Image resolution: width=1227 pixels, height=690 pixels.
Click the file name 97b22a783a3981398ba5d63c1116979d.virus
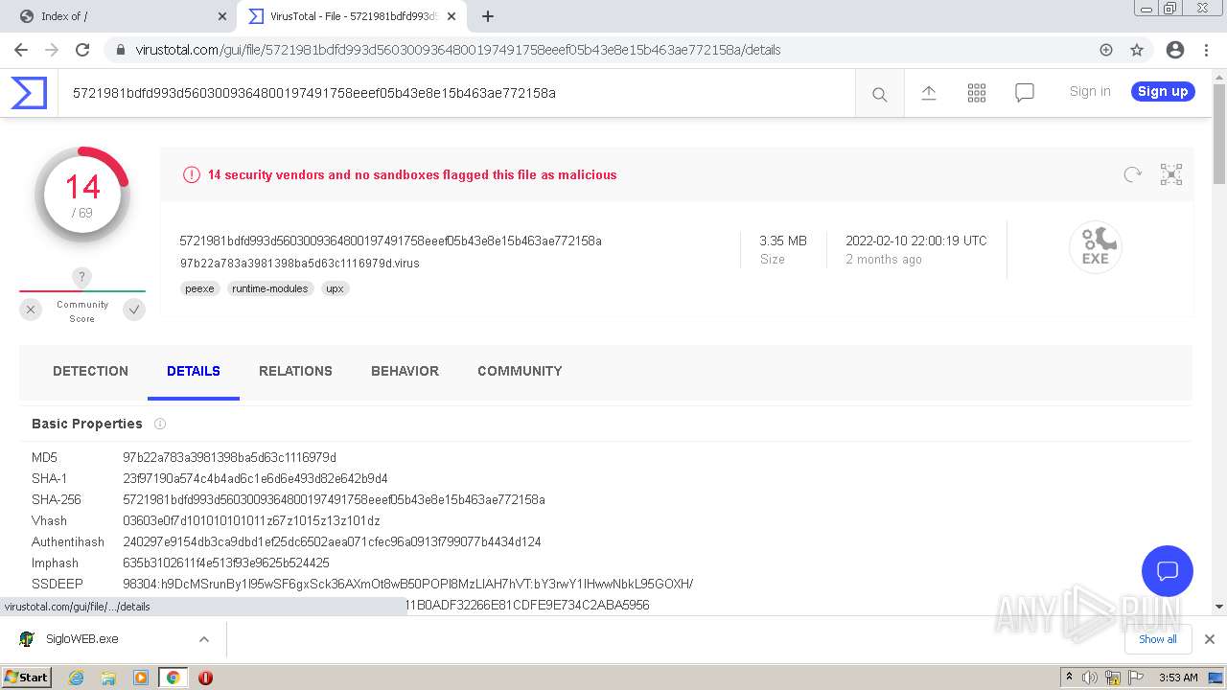pos(299,263)
